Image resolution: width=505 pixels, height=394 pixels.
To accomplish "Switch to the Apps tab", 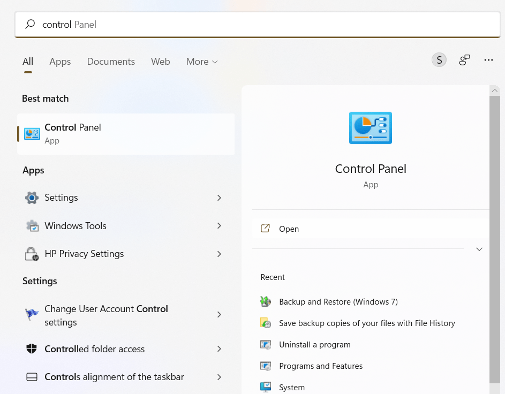I will pos(60,62).
